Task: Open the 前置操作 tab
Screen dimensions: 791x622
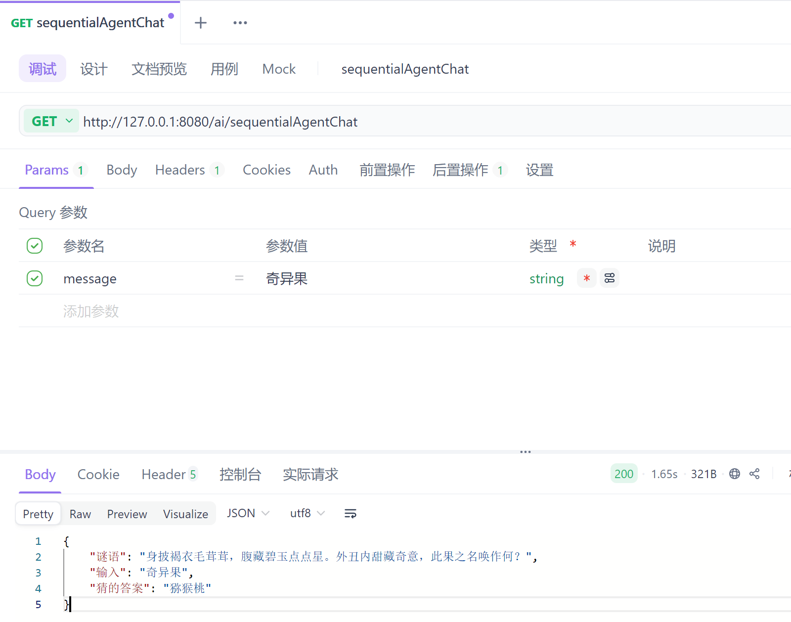Action: tap(387, 170)
